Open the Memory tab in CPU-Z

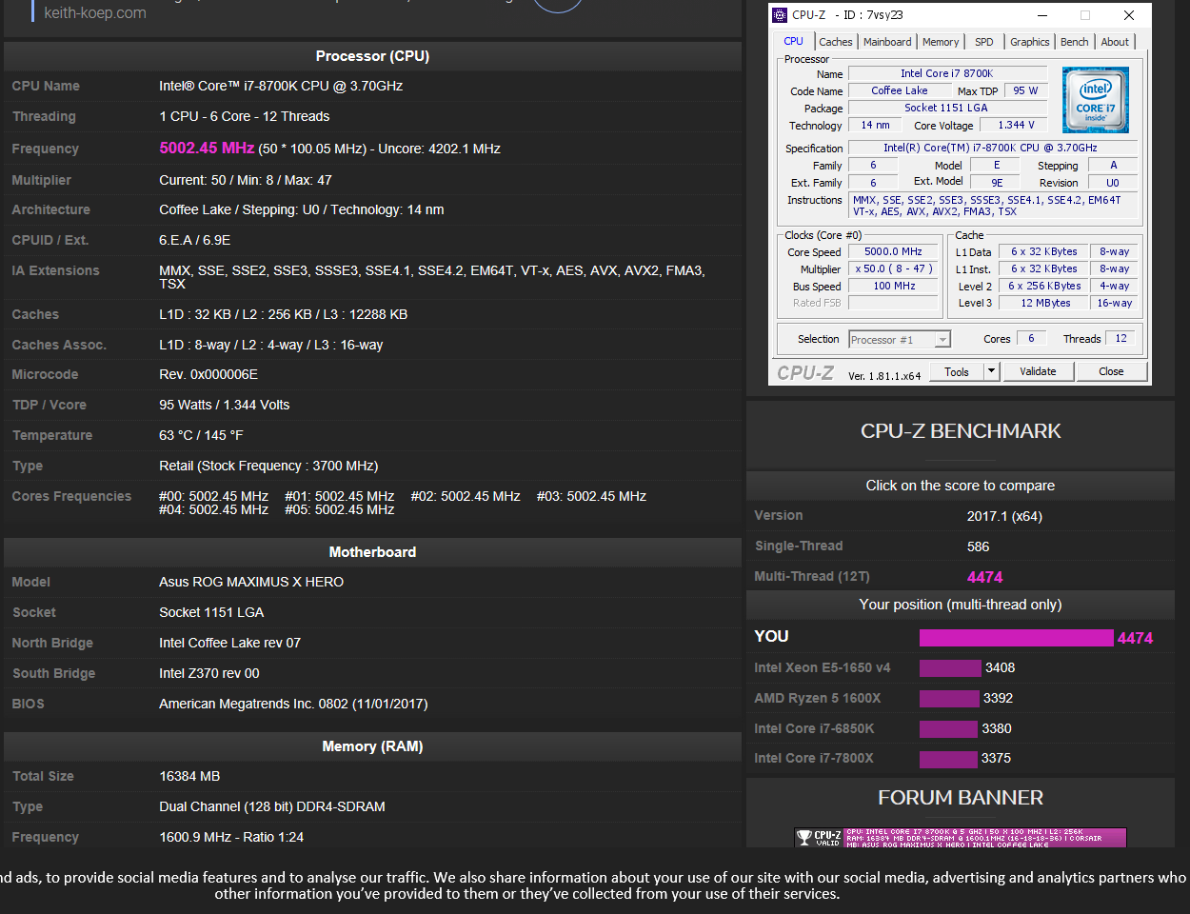[941, 42]
